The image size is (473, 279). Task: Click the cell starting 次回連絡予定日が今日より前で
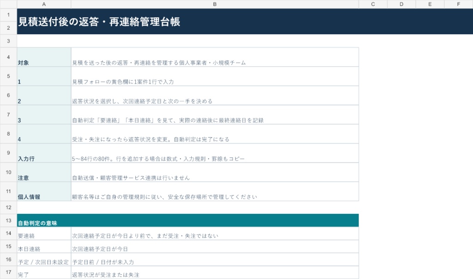[x=215, y=233]
